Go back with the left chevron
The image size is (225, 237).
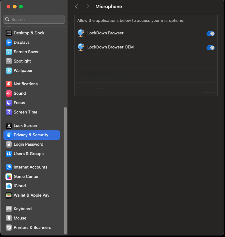(77, 6)
